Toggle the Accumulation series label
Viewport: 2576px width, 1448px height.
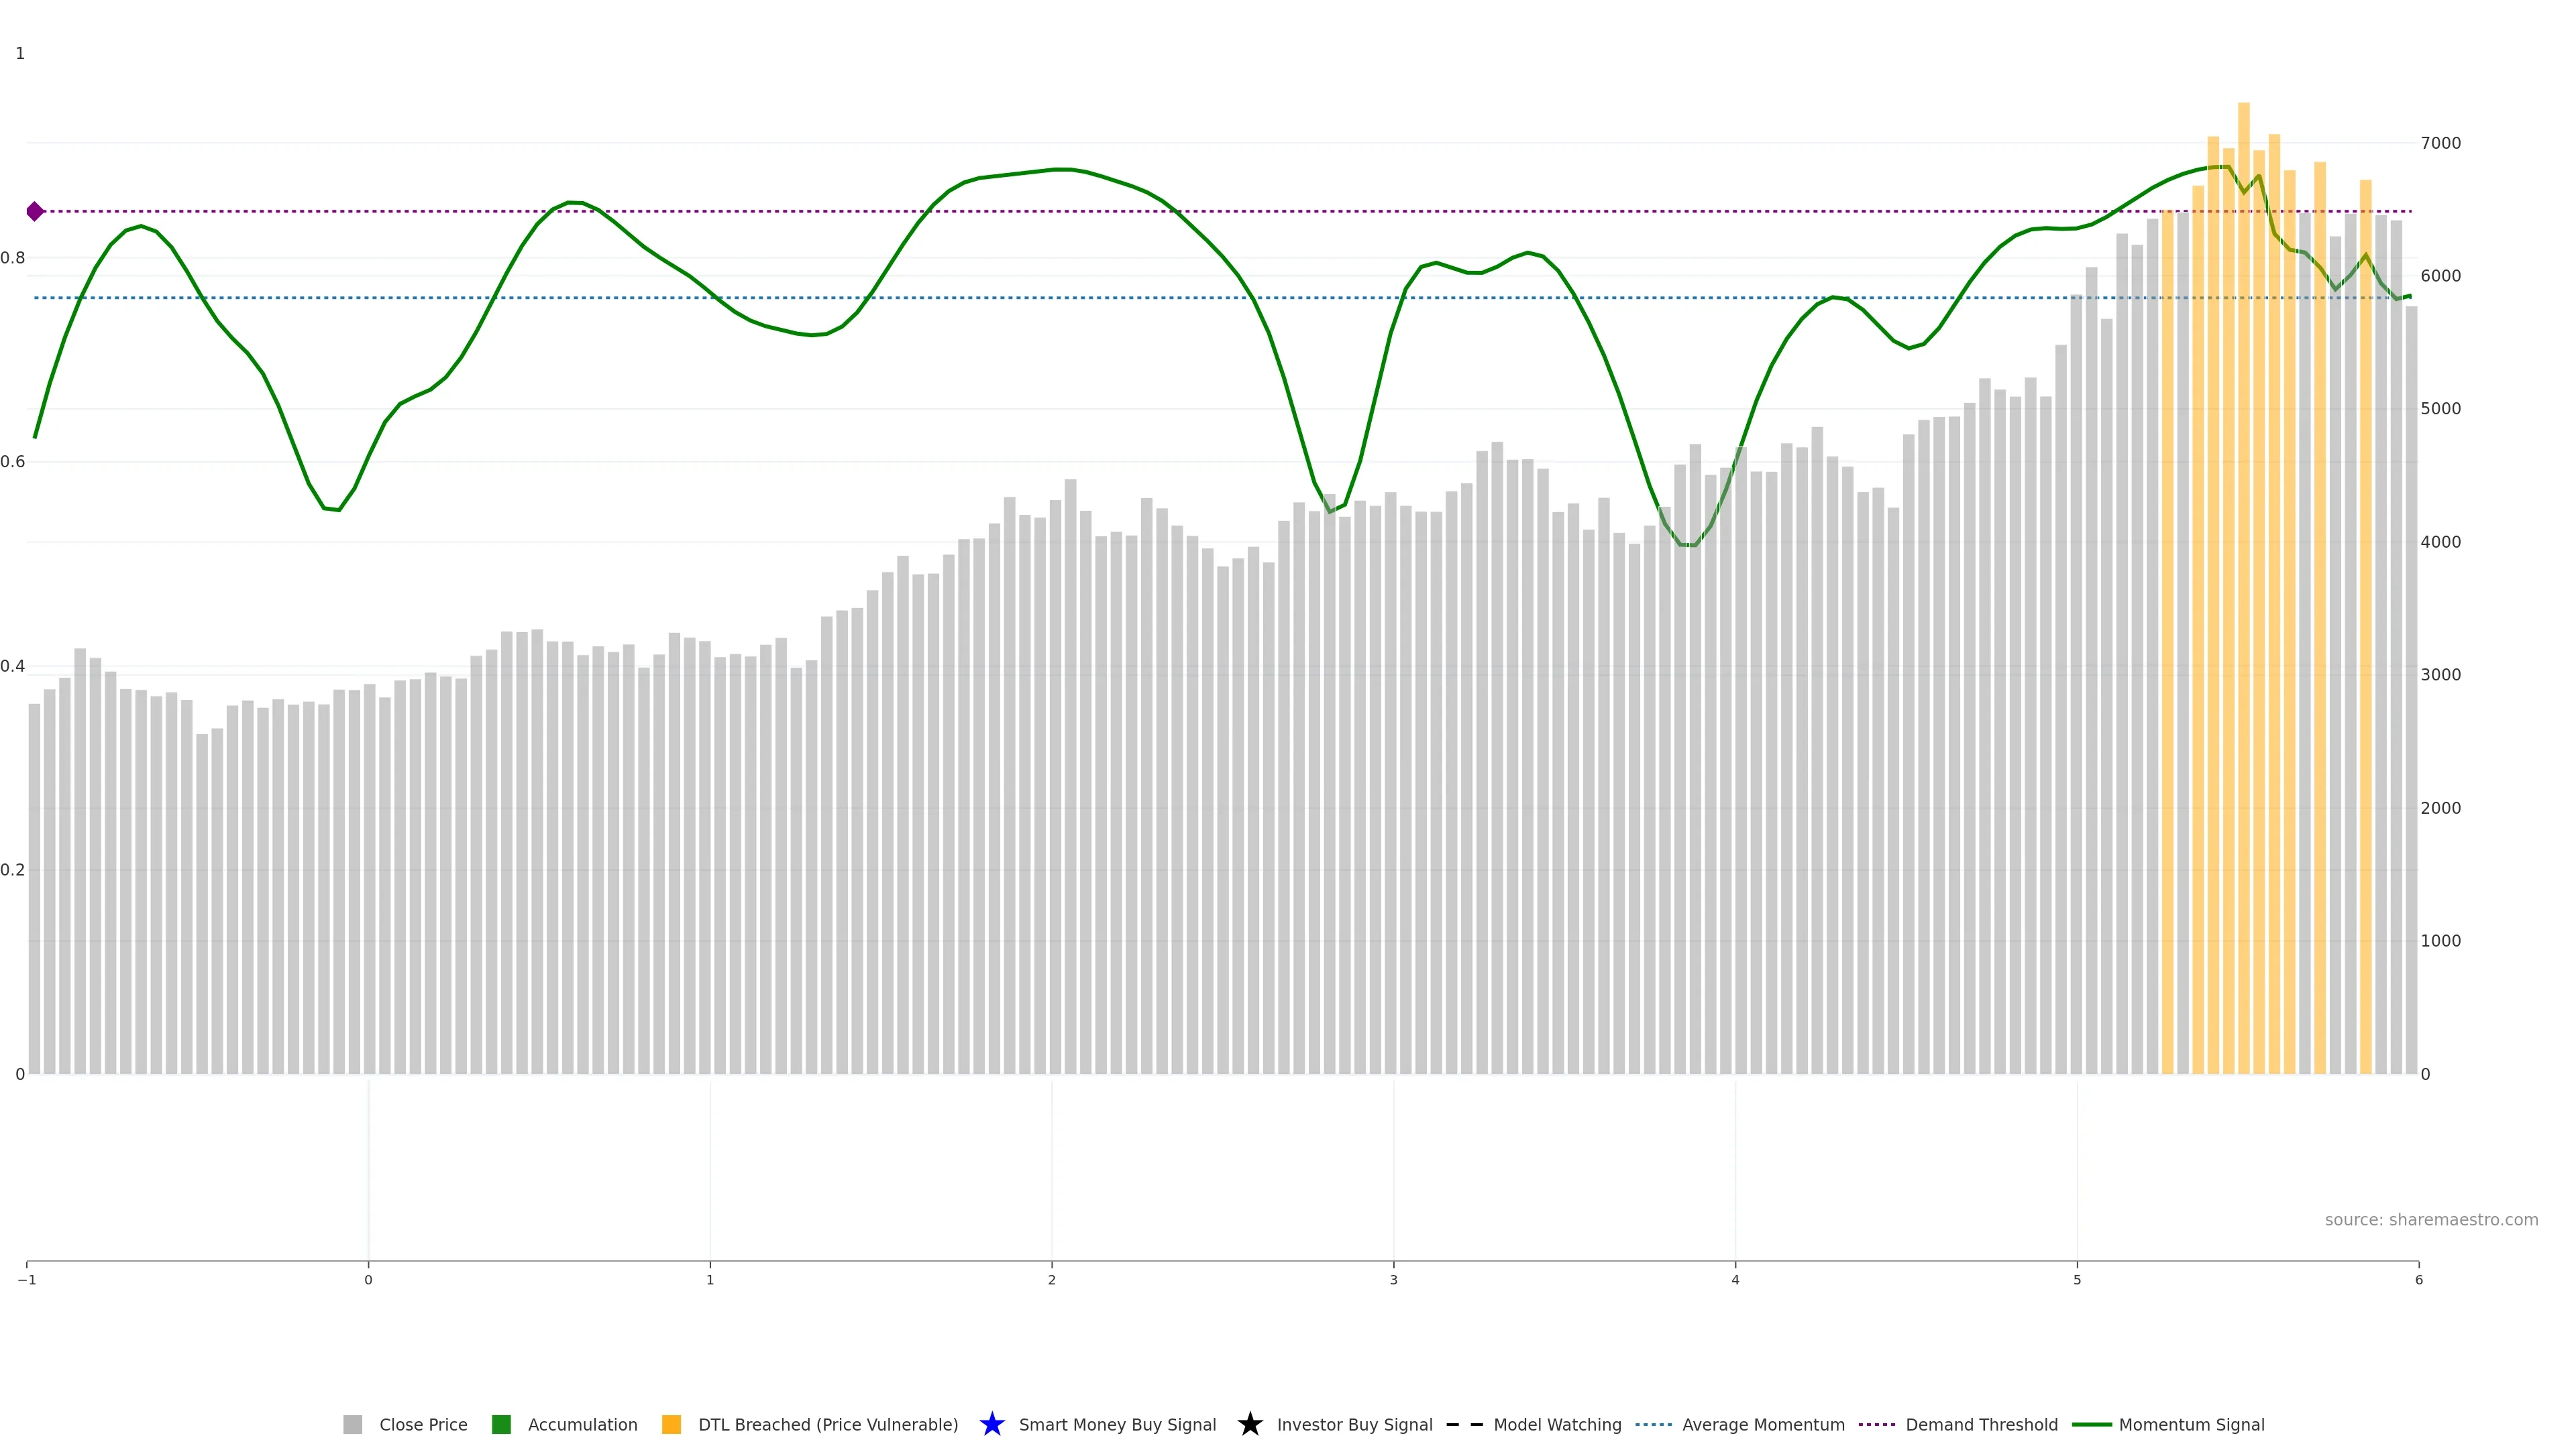[582, 1424]
